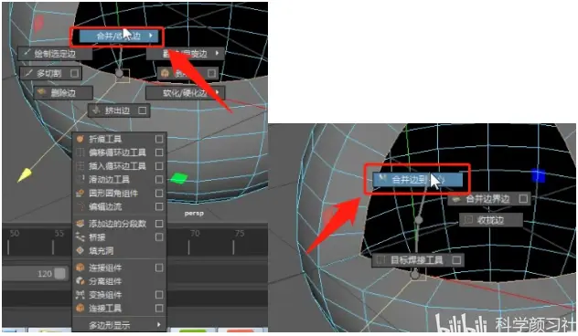Click the orange bevel icon menu item
Viewport: 578px width, 336px height.
click(187, 73)
